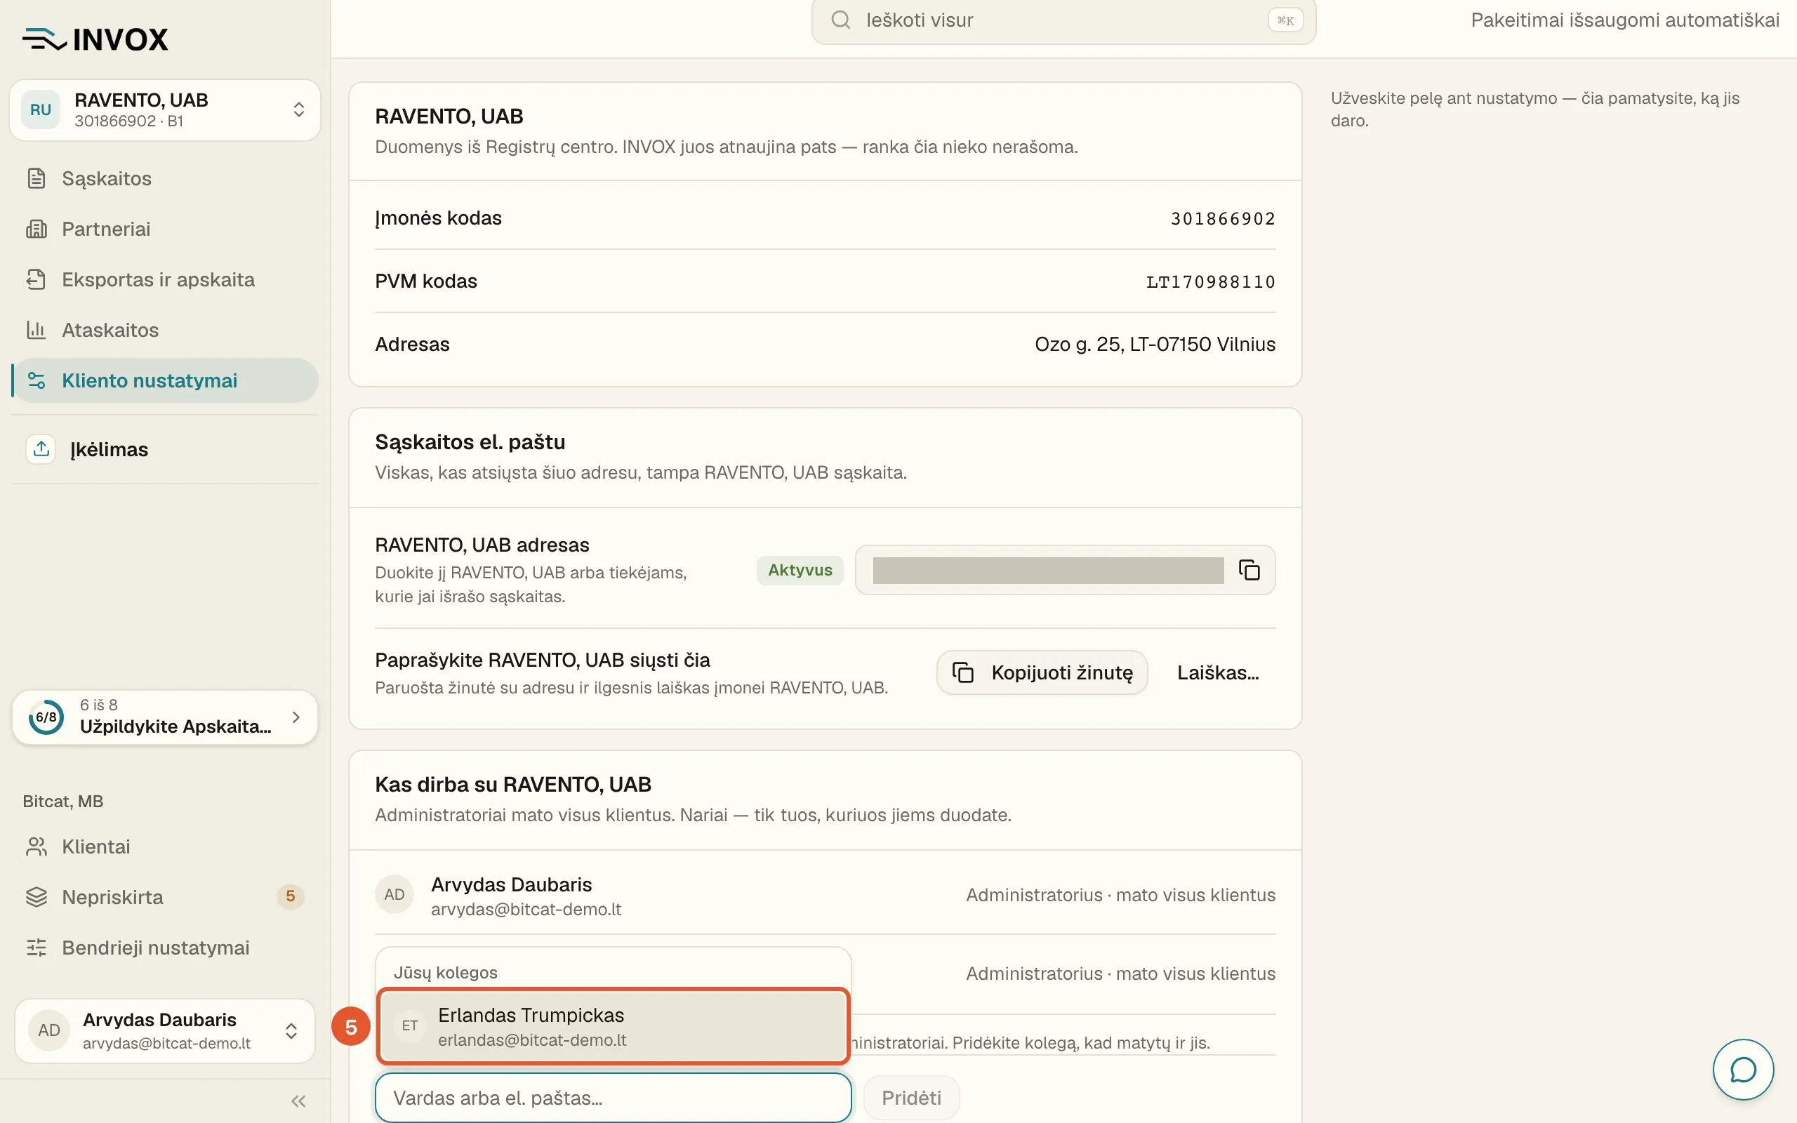Click the ⌘K shortcut badge
1797x1123 pixels.
1285,20
